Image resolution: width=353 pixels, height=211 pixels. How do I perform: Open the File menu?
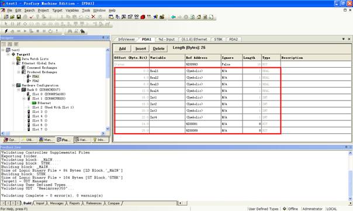click(x=9, y=11)
